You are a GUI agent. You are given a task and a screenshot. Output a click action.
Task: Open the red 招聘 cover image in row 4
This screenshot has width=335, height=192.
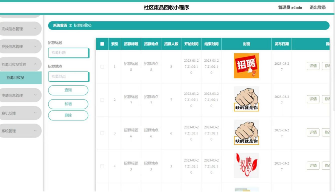[x=246, y=165]
